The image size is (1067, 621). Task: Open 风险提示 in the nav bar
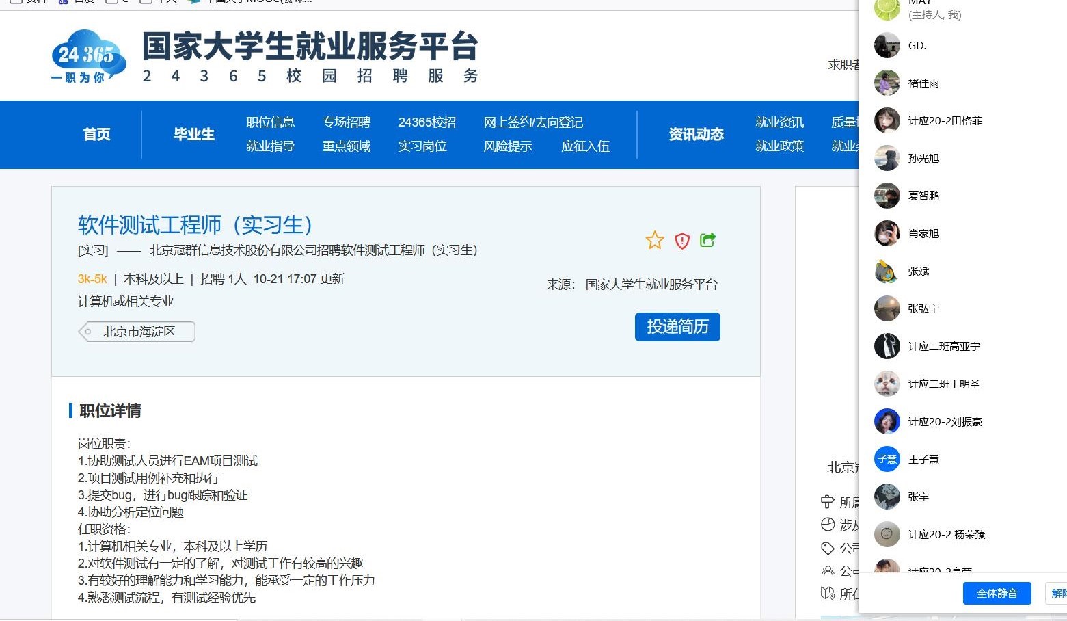[x=508, y=146]
